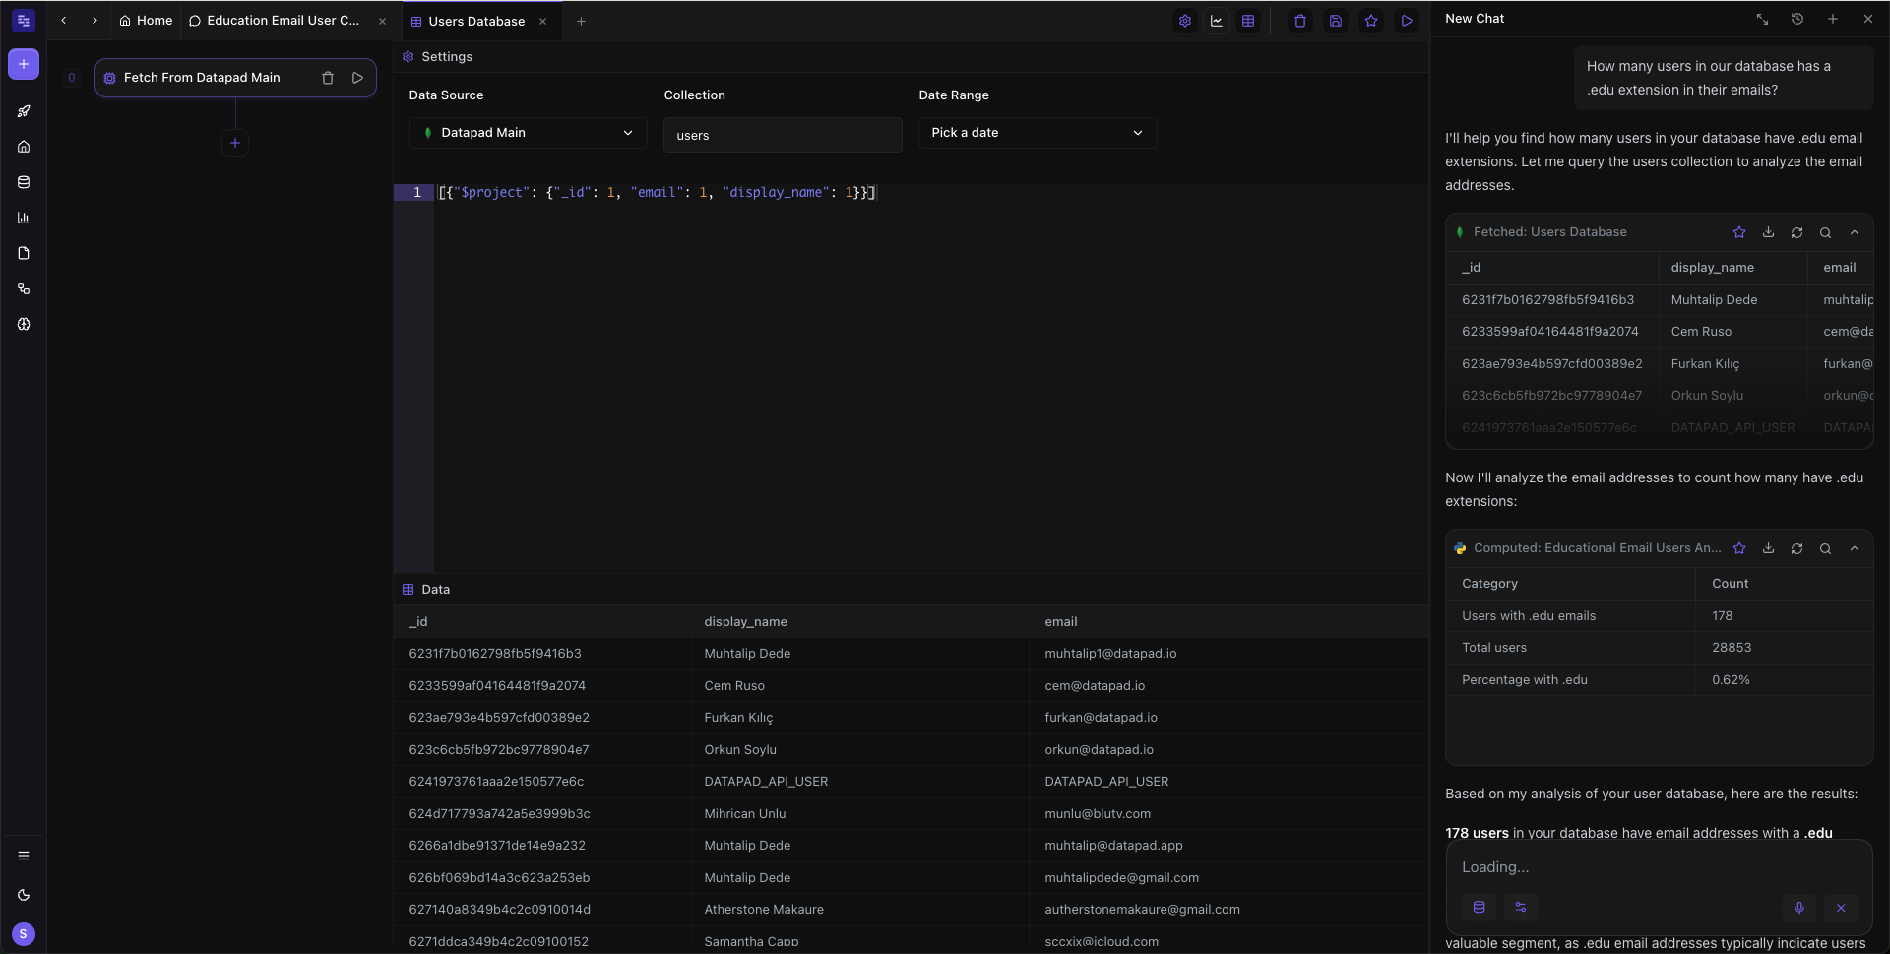Viewport: 1890px width, 954px height.
Task: Switch to line chart view in toolbar
Action: 1217,21
